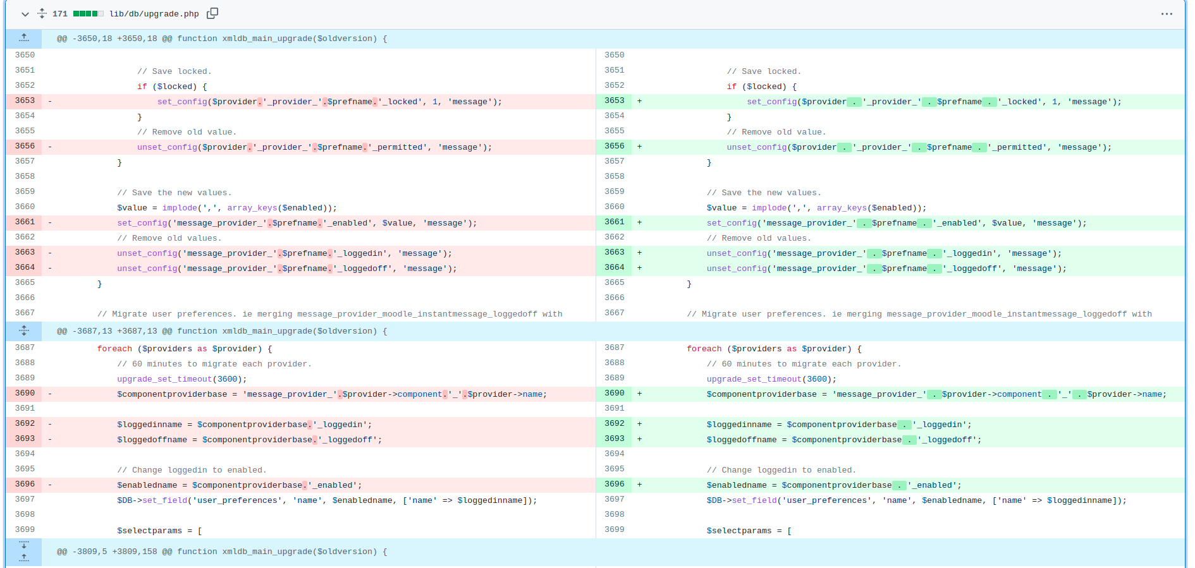Click deleted line number 3692

(x=25, y=424)
